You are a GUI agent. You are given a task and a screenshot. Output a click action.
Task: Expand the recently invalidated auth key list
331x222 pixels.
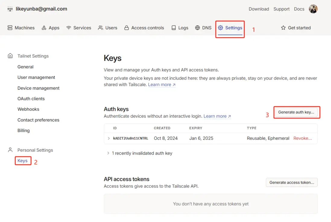coord(108,153)
